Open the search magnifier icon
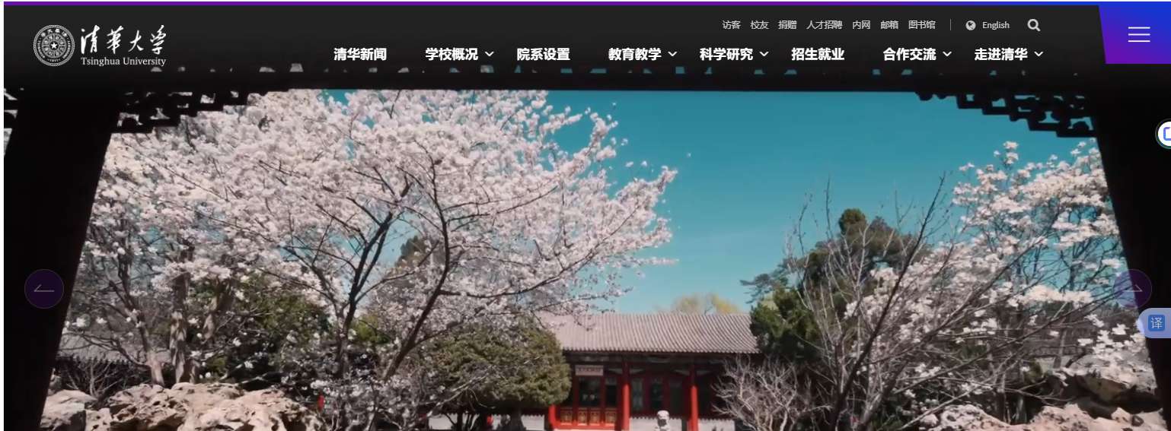 point(1033,25)
